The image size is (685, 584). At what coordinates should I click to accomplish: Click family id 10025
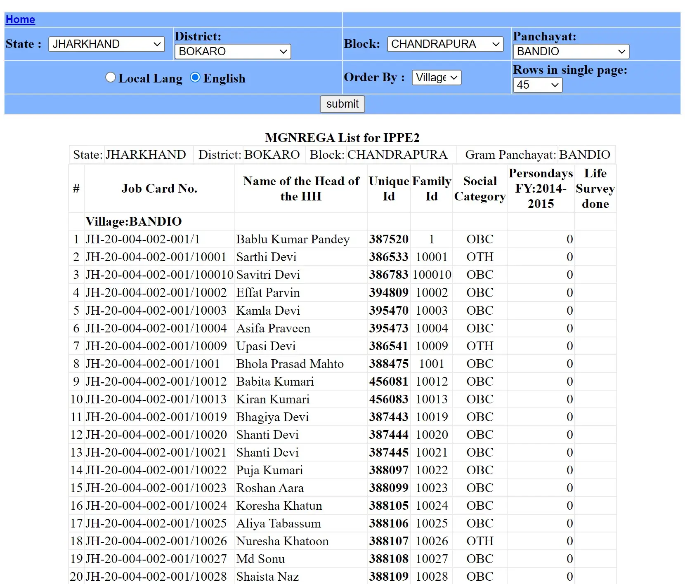pyautogui.click(x=432, y=523)
